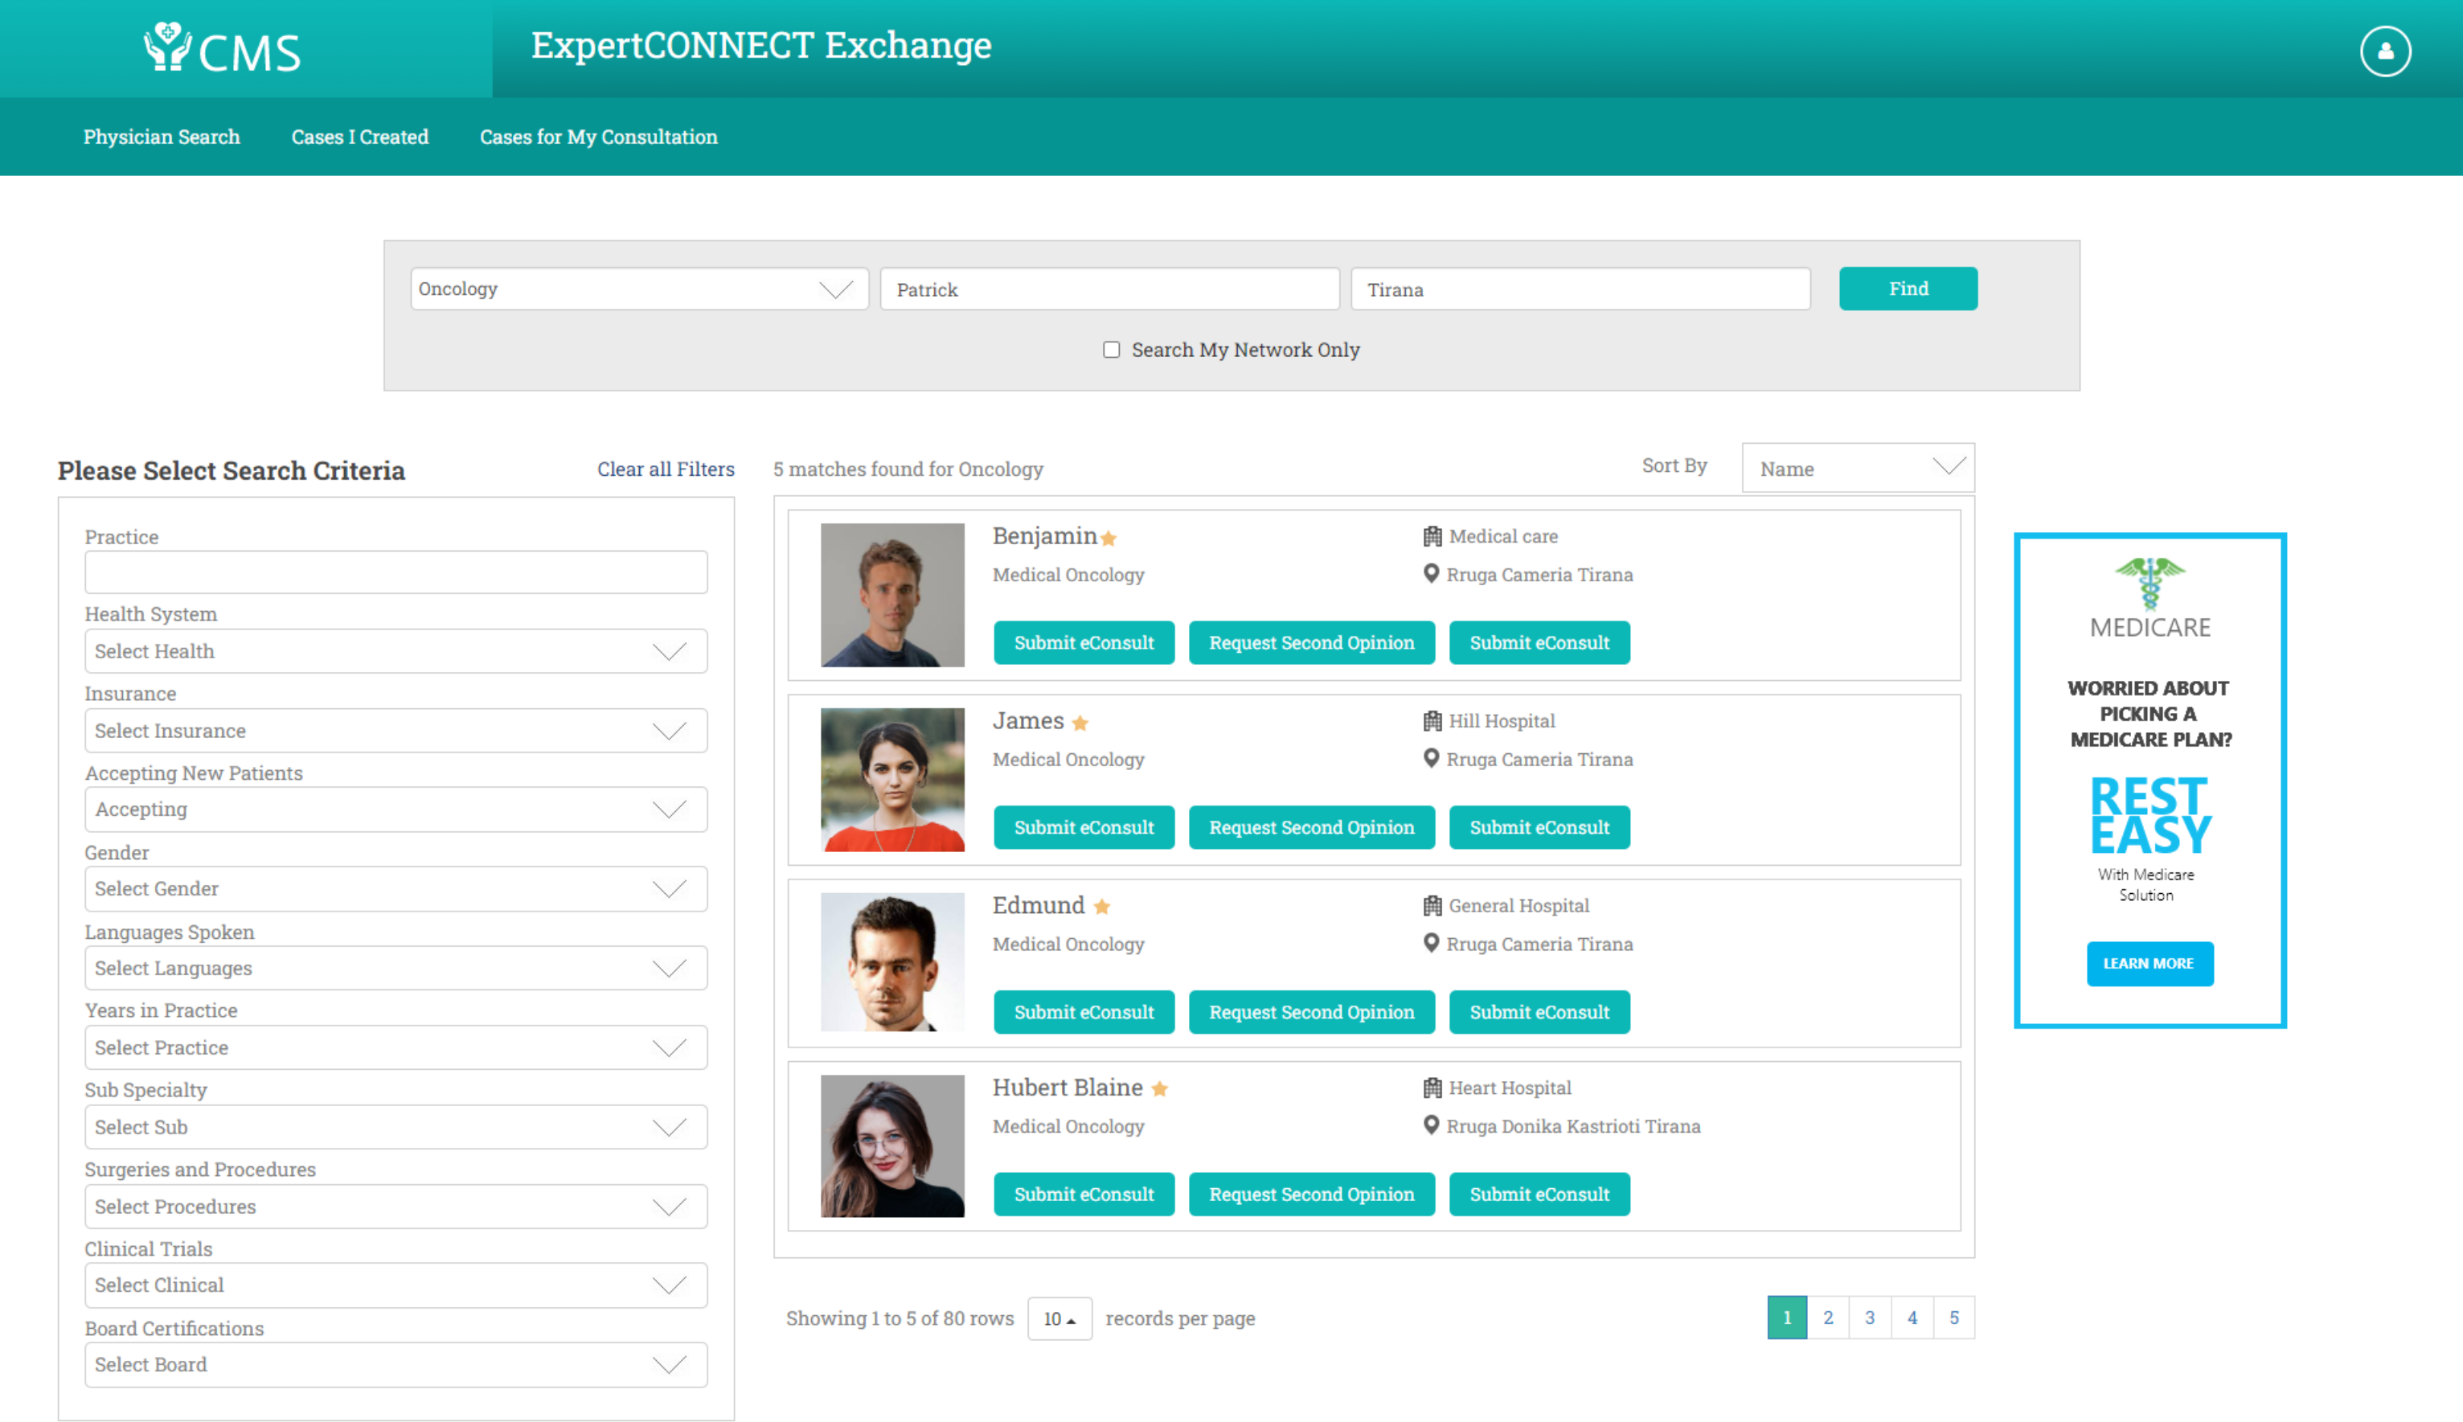The image size is (2463, 1422).
Task: Go to results page 2
Action: pyautogui.click(x=1828, y=1318)
